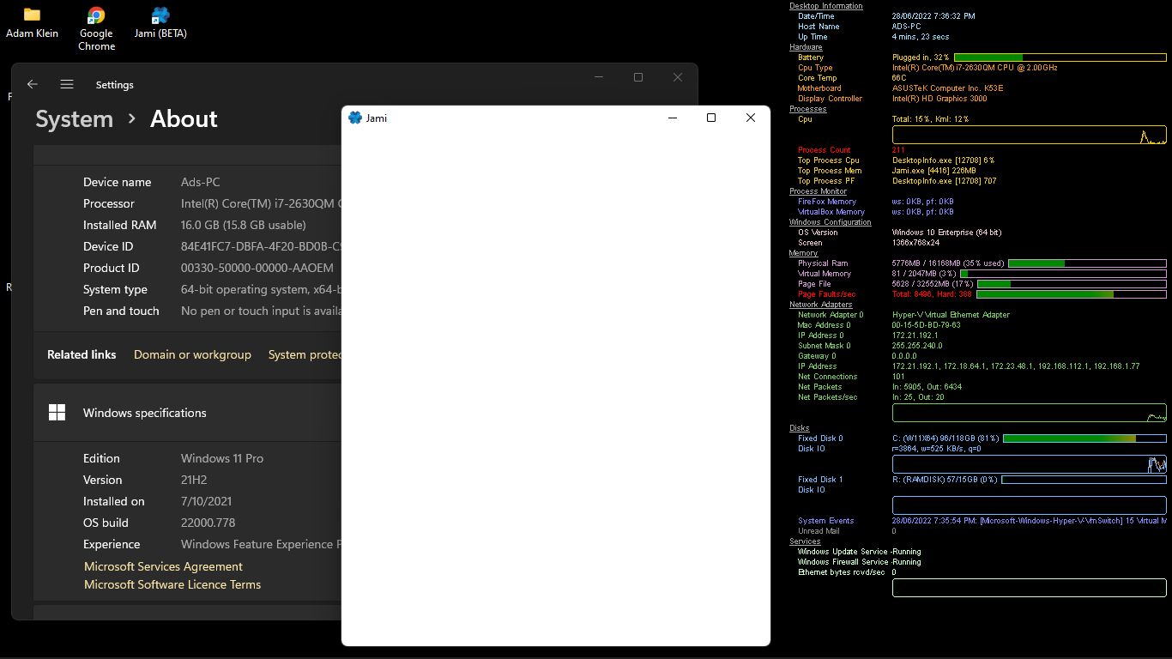Open Microsoft Services Agreement link

[163, 566]
